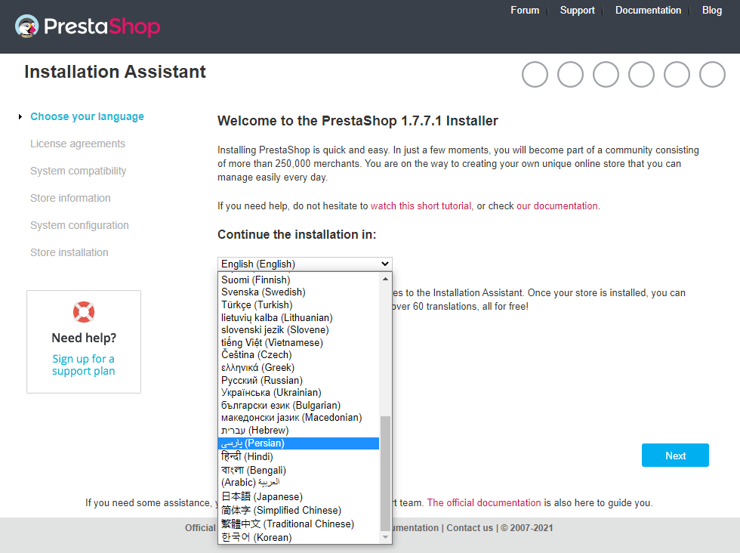Open the Forum header menu item
Screen dimensions: 740x553
[x=525, y=11]
